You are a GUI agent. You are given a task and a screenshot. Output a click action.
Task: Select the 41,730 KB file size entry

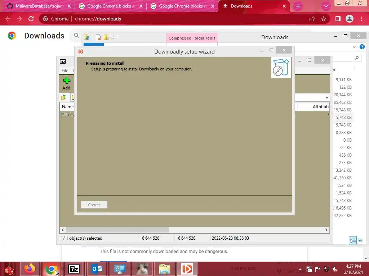[343, 178]
